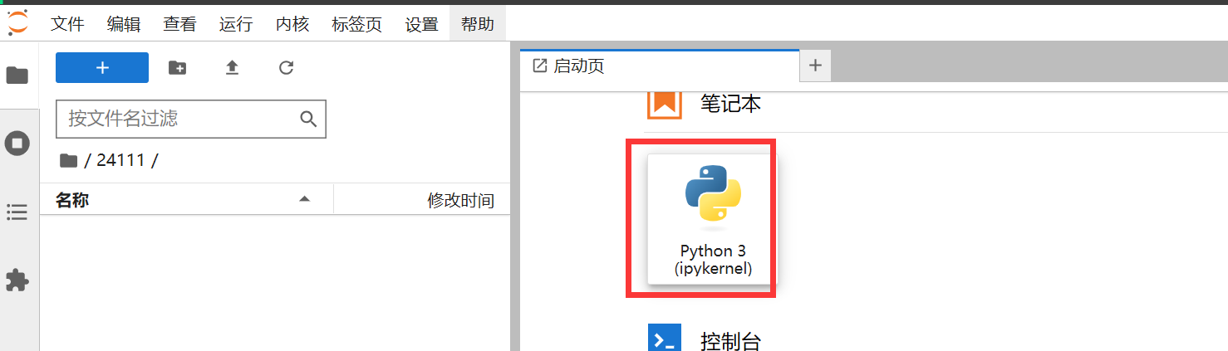Open the 文件 menu
Screen dimensions: 1228x351
(x=68, y=24)
